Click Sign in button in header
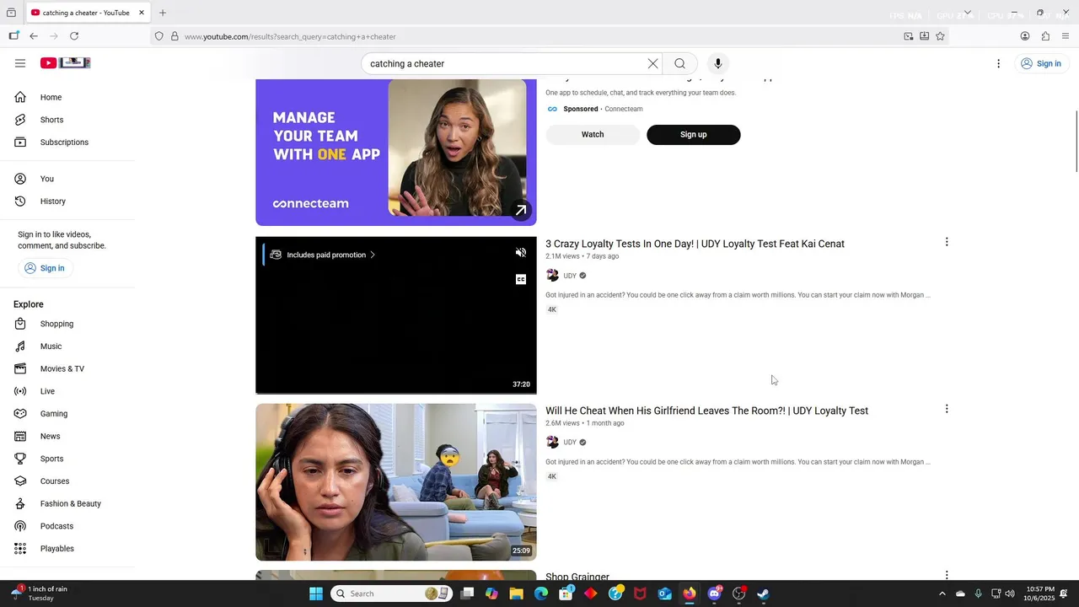The width and height of the screenshot is (1079, 607). (x=1040, y=63)
